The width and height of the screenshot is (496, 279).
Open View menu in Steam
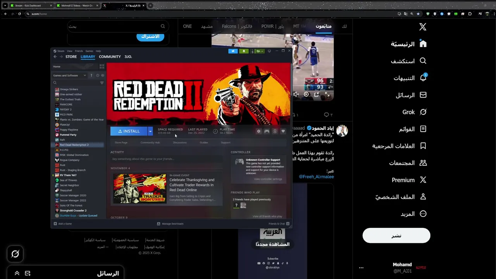70,51
